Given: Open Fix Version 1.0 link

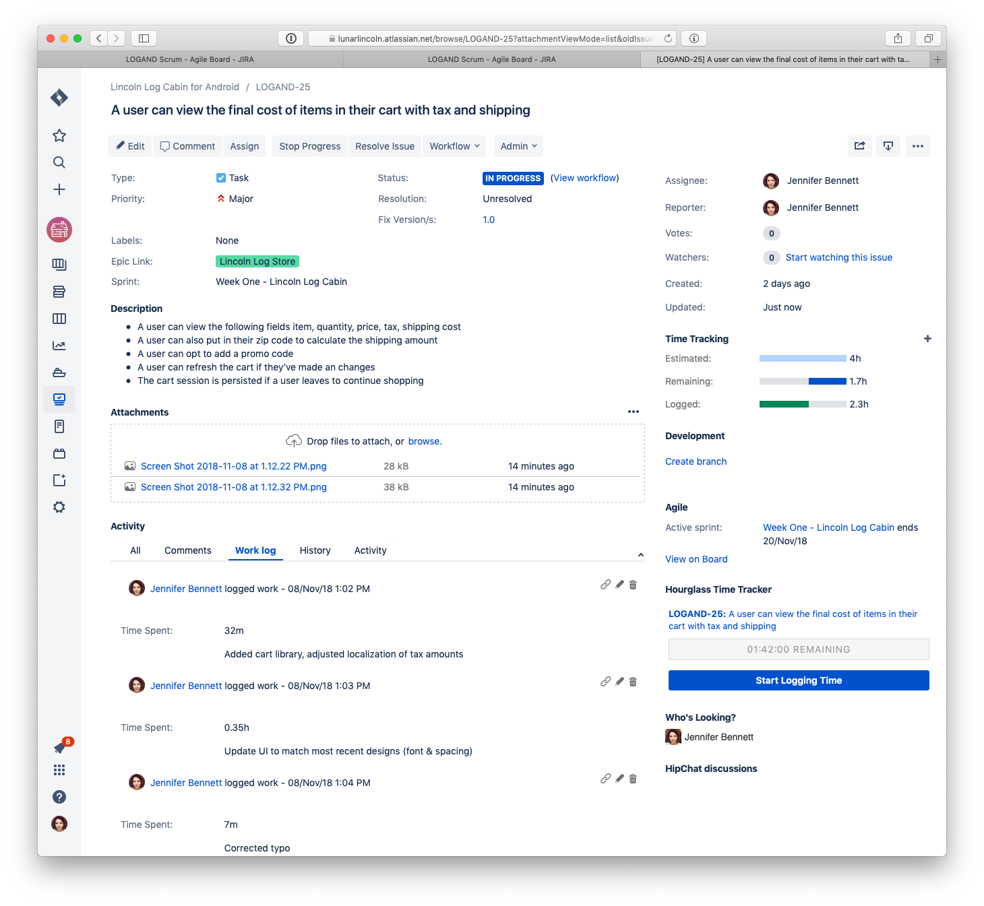Looking at the screenshot, I should click(x=489, y=220).
